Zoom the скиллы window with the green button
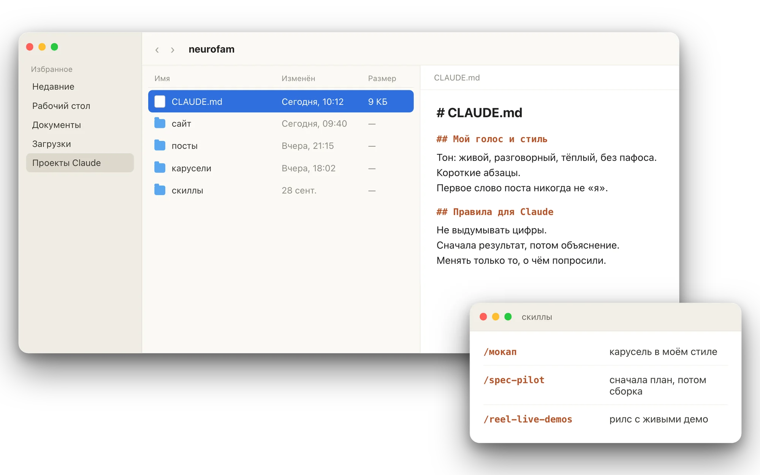The image size is (760, 475). (x=508, y=317)
